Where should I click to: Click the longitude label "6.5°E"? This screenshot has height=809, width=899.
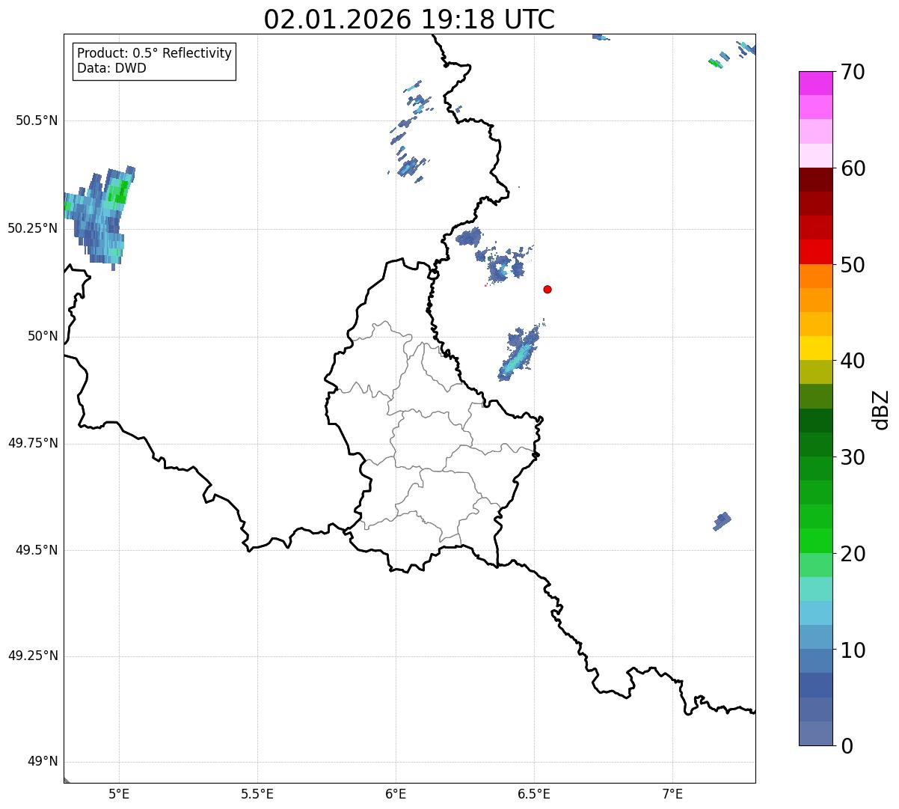(534, 794)
